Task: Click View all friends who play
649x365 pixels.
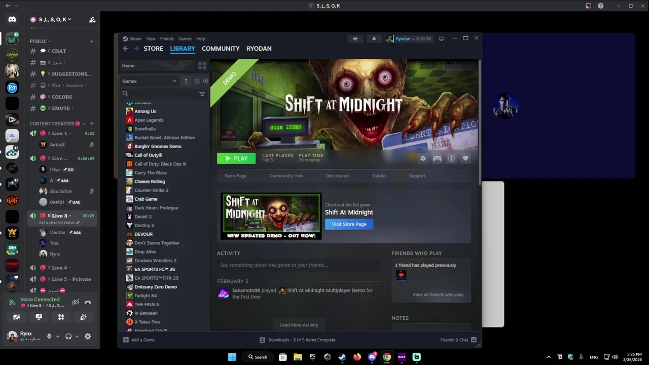Action: click(438, 295)
